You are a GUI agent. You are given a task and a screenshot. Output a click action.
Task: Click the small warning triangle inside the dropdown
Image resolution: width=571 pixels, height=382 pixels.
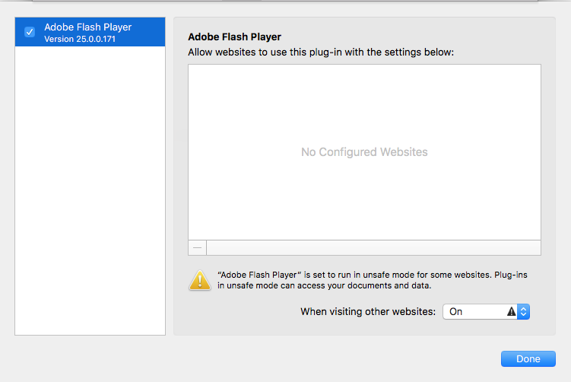click(x=511, y=311)
